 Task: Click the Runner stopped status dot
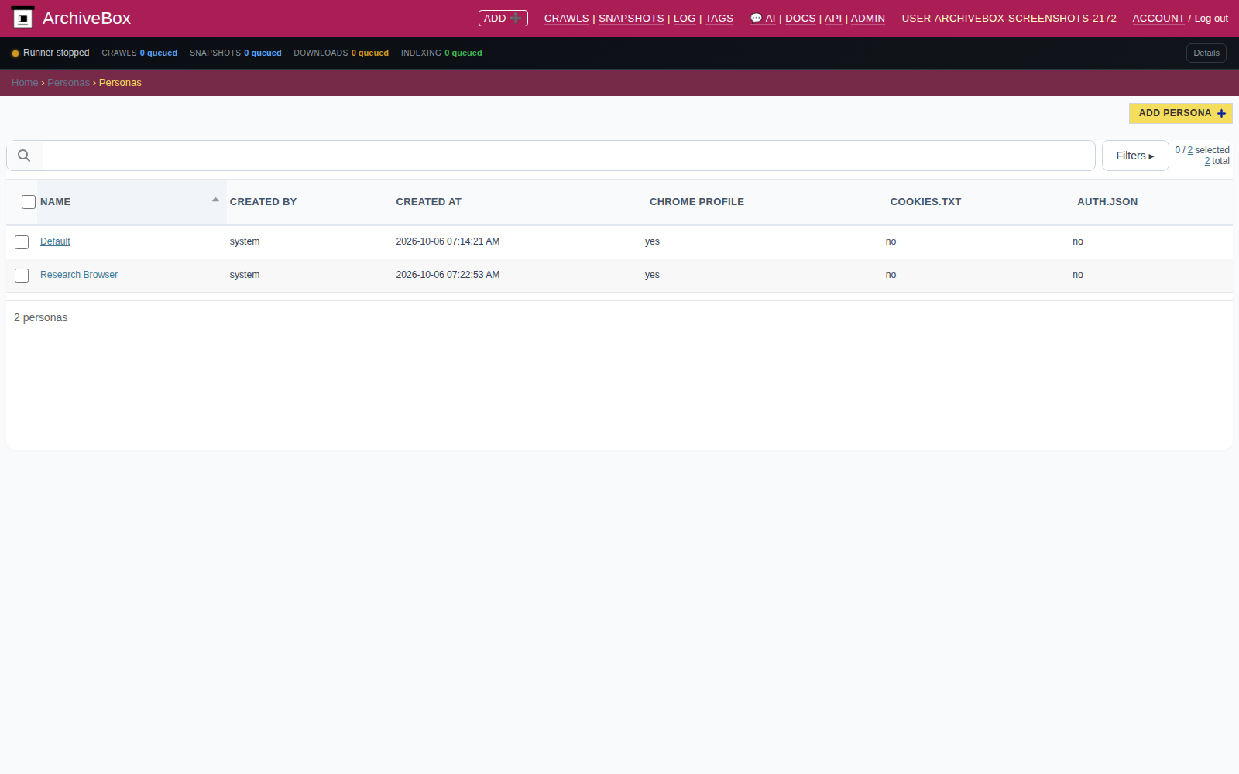coord(15,53)
